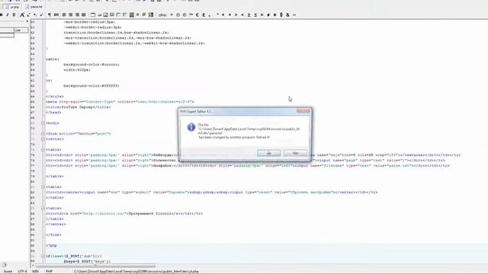Close the PHP Expert Editor reload dialog
Viewport: 488px width, 274px height.
[303, 111]
